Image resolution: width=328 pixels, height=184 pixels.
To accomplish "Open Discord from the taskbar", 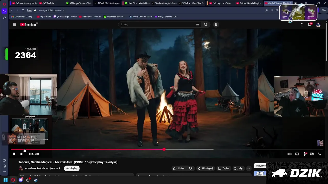I will 21,180.
